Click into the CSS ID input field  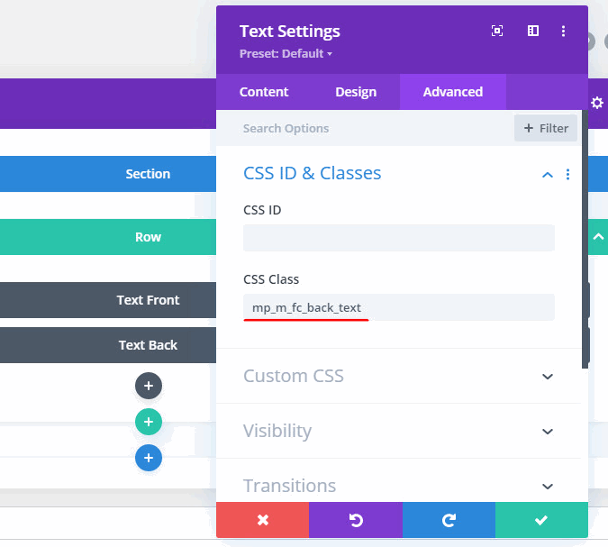[398, 238]
